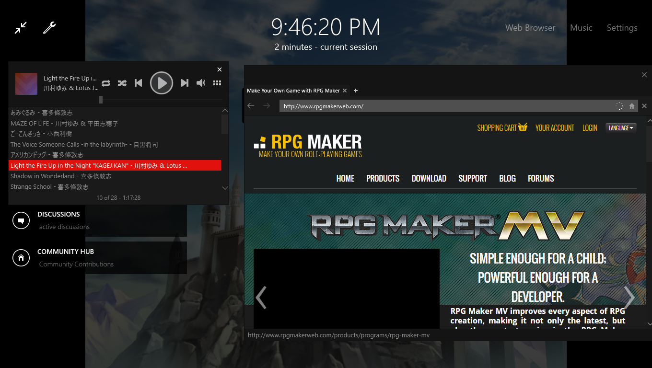Expand the Language dropdown
This screenshot has height=368, width=652.
pyautogui.click(x=621, y=127)
